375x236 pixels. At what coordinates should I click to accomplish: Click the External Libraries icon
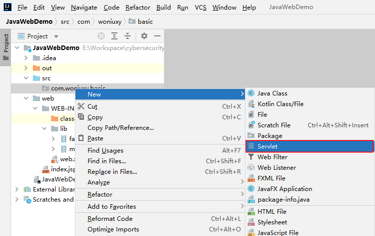tap(27, 190)
